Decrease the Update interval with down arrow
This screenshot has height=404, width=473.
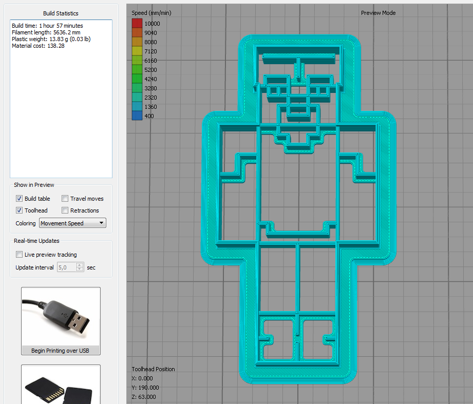[x=80, y=270]
